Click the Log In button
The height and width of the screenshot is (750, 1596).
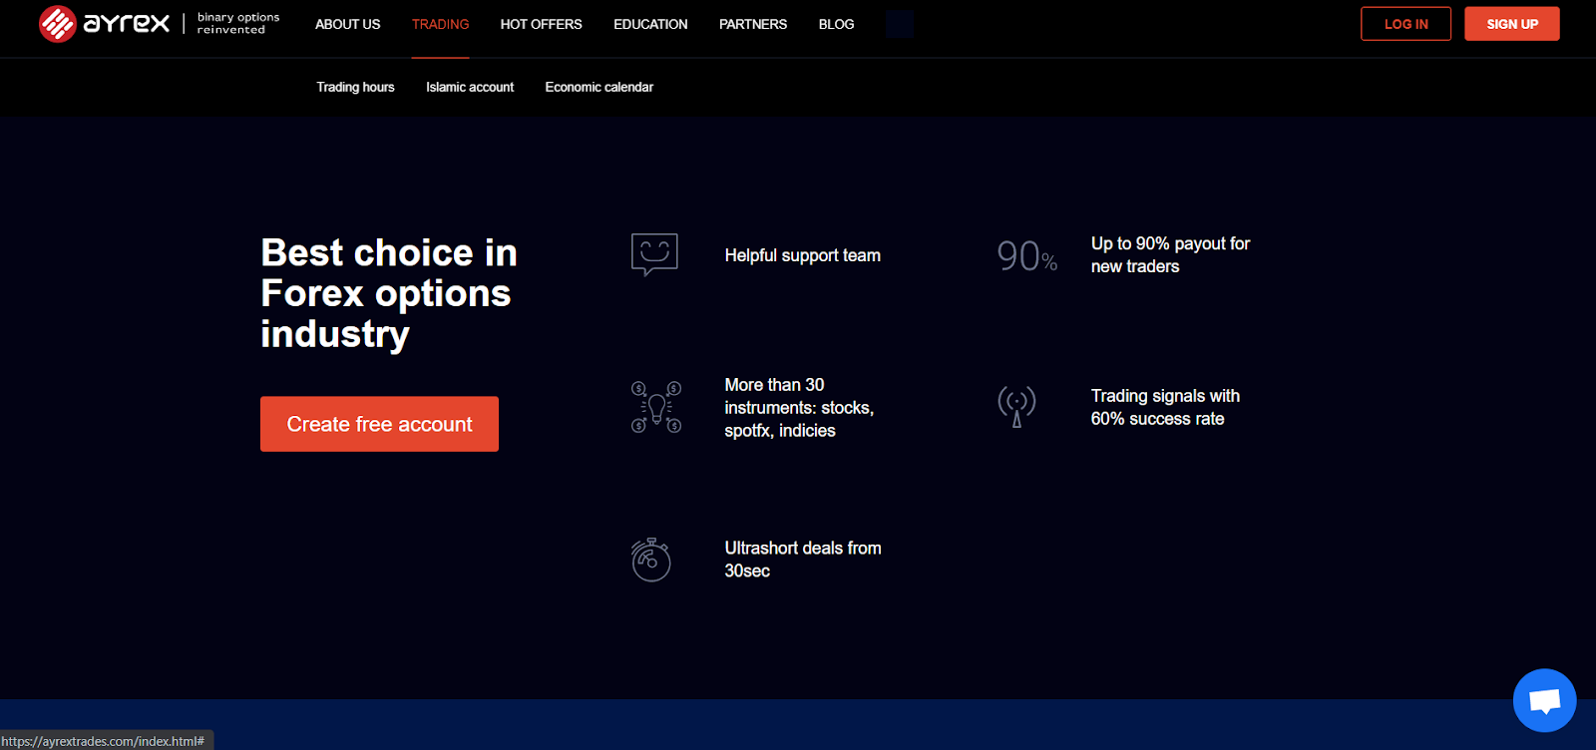click(x=1405, y=24)
